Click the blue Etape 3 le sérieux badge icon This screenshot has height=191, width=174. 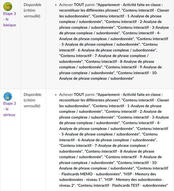pyautogui.click(x=8, y=96)
